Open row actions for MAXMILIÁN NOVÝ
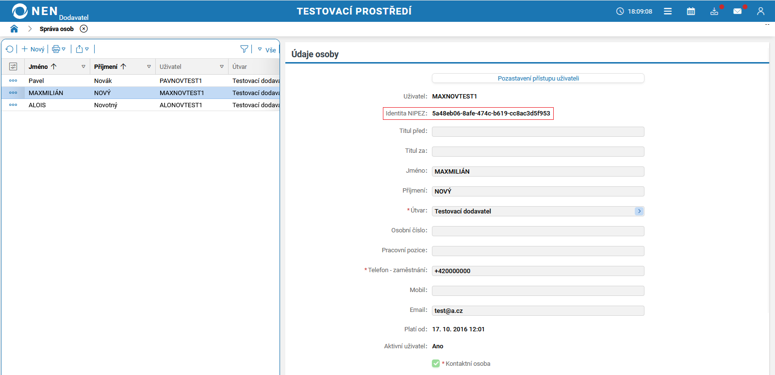The image size is (775, 375). (13, 93)
